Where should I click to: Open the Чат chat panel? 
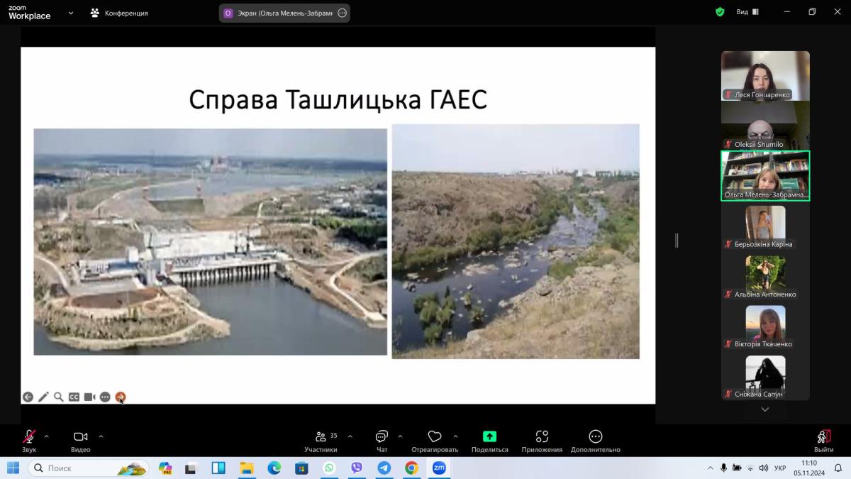pos(382,441)
